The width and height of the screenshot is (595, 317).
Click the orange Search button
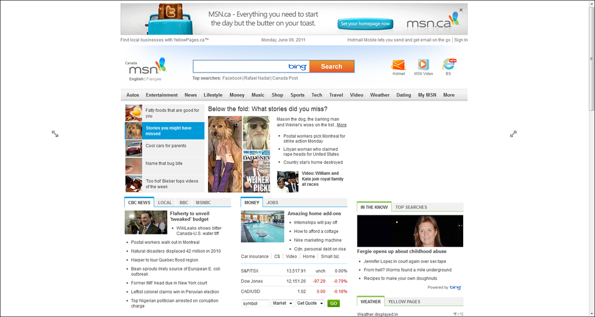click(332, 66)
